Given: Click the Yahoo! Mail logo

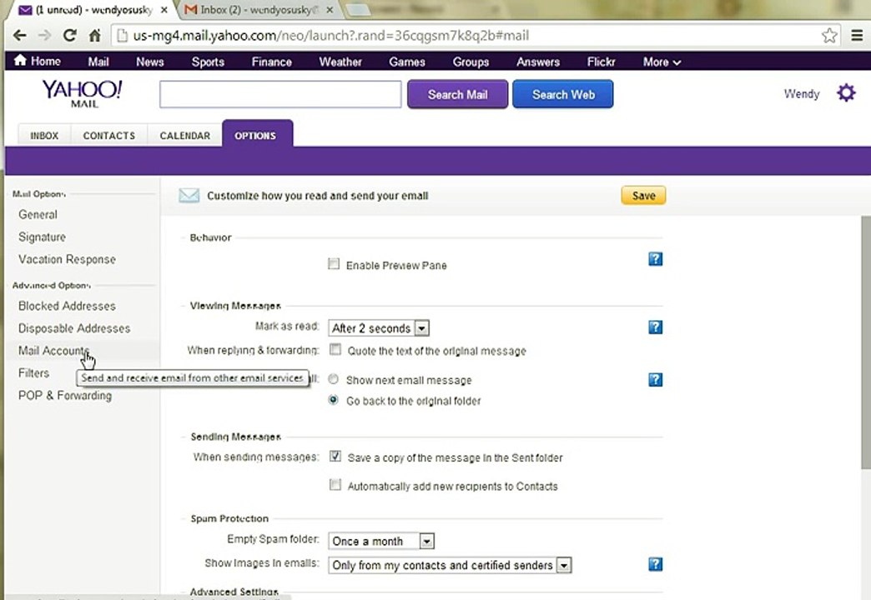Looking at the screenshot, I should click(x=83, y=93).
